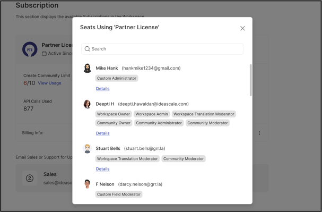Screen dimensions: 322x212
Task: Open the Billing Info three-dot menu
Action: [259, 133]
